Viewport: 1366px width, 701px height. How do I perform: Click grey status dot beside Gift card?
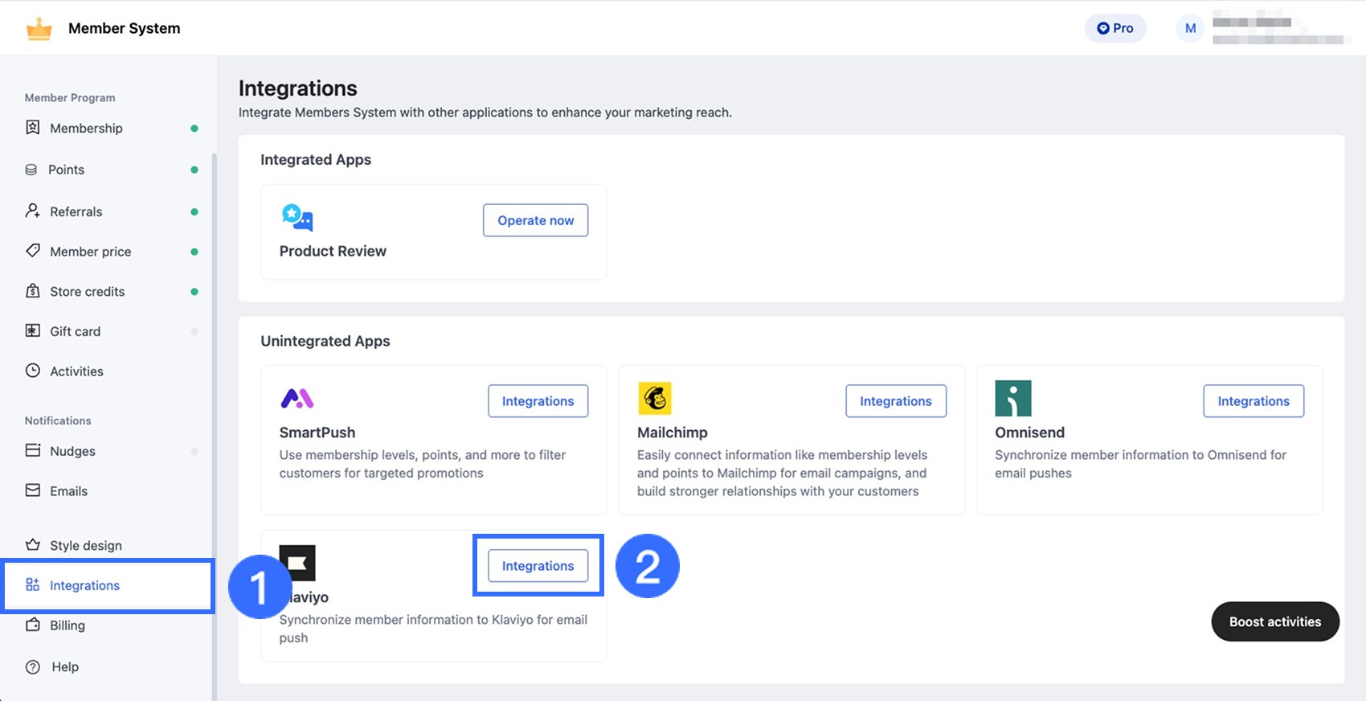point(194,331)
